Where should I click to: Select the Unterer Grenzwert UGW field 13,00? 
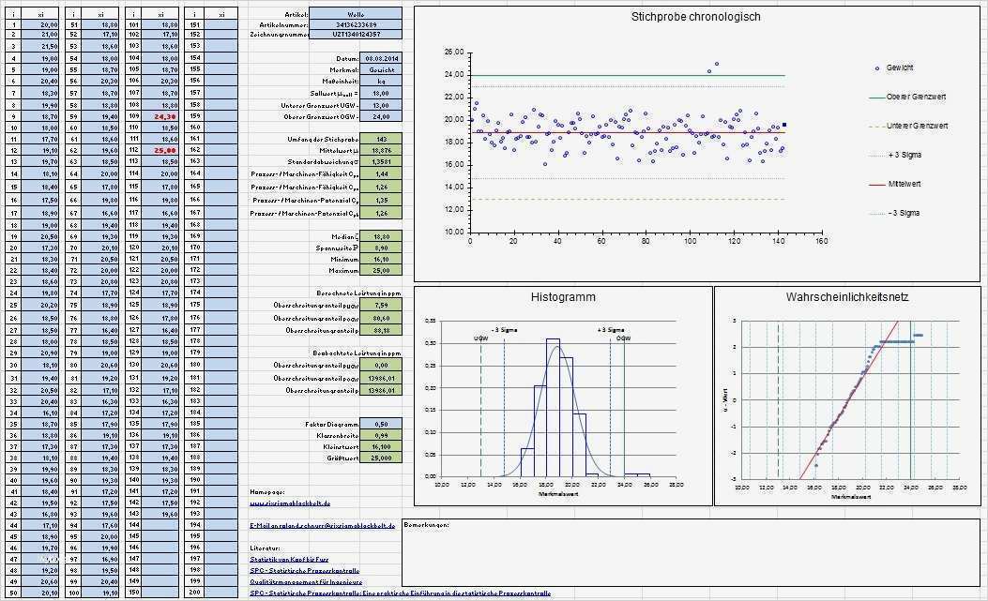(x=381, y=105)
